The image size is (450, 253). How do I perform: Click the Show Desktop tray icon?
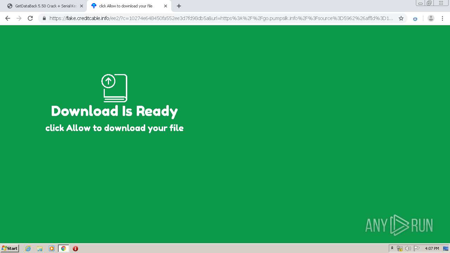[446, 248]
